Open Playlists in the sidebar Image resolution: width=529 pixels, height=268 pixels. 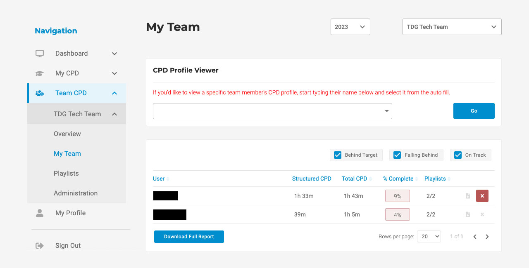[x=66, y=173]
